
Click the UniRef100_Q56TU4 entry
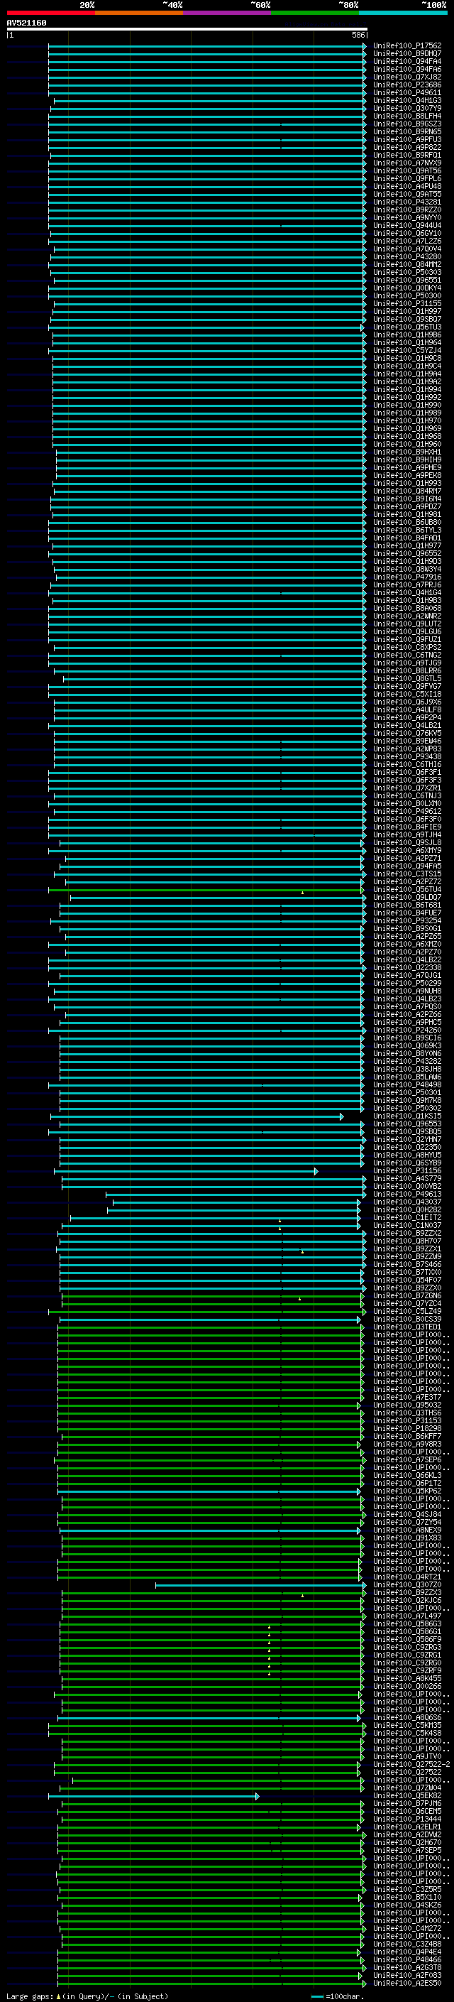click(x=406, y=889)
